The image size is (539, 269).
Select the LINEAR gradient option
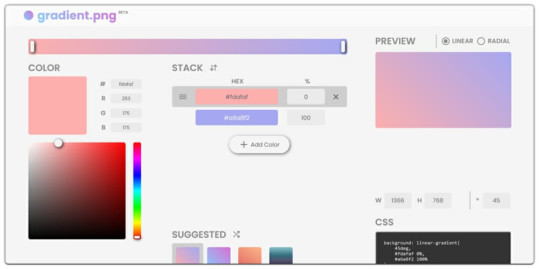point(446,41)
